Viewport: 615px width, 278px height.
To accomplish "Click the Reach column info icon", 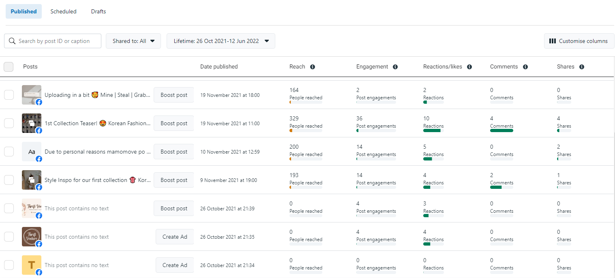I will [313, 67].
